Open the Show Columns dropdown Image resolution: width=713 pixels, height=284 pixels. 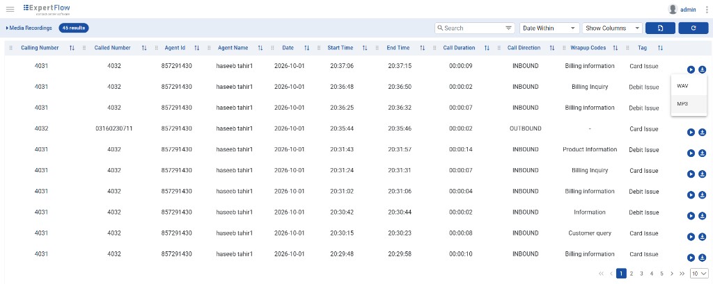(612, 28)
